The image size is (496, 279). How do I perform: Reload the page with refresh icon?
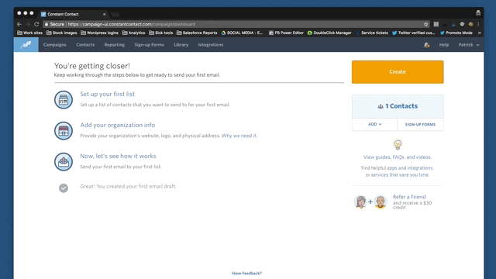36,24
